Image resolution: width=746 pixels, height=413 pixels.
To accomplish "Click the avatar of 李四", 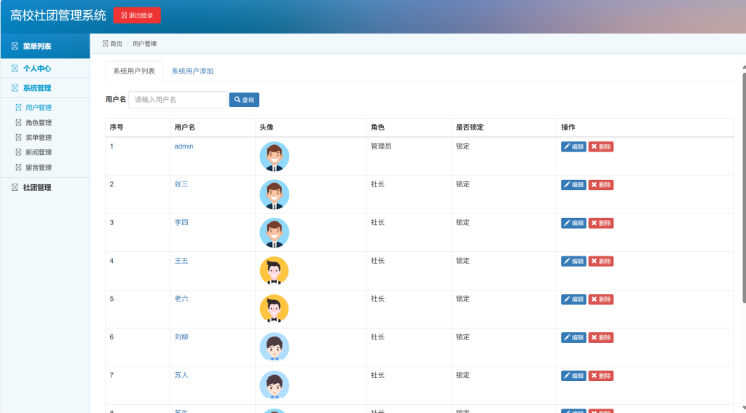I will 275,232.
